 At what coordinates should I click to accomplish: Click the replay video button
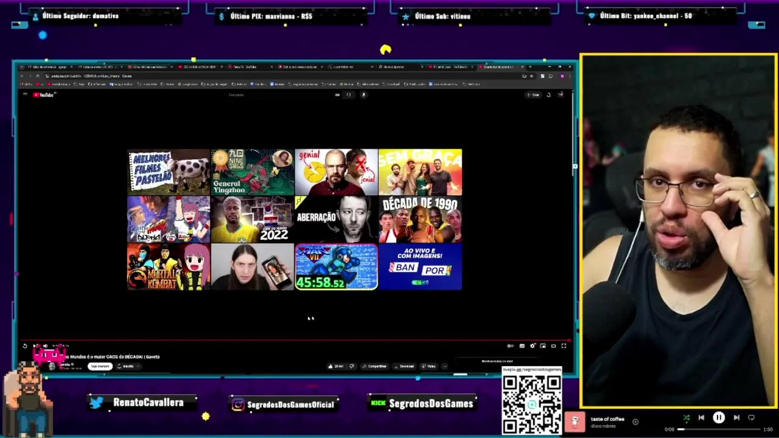[x=25, y=346]
